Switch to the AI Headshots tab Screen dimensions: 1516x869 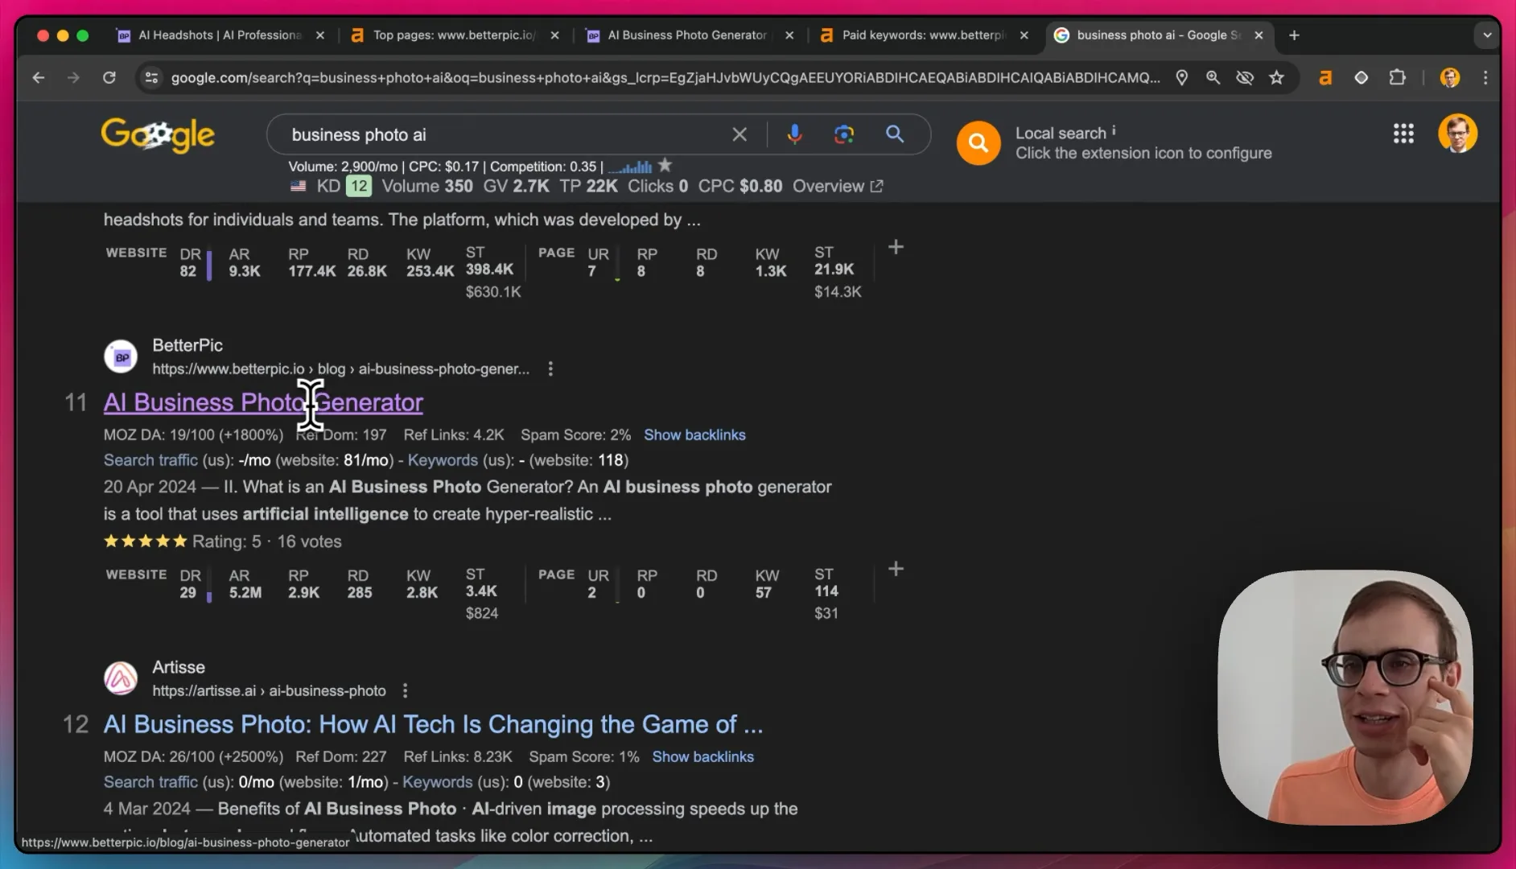220,35
